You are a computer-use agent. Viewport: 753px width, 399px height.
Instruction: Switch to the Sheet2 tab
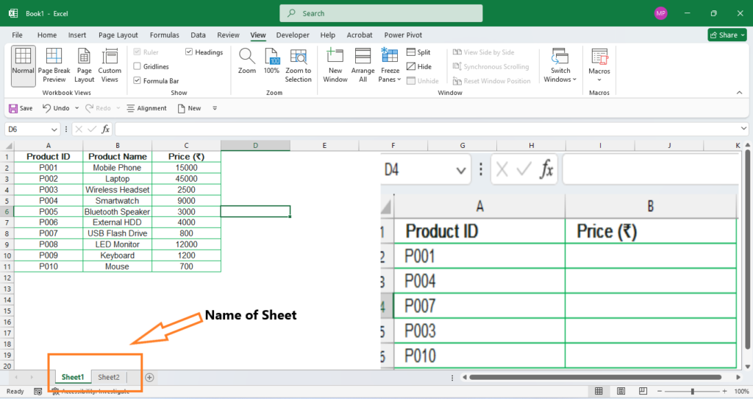[x=109, y=378]
